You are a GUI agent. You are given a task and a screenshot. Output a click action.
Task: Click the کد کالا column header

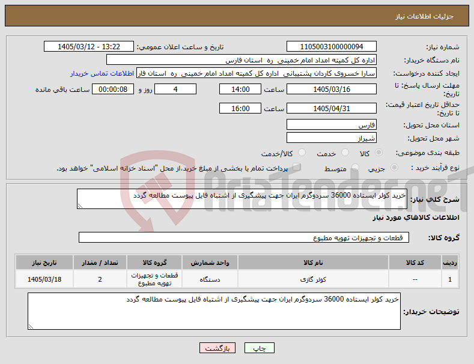415,262
